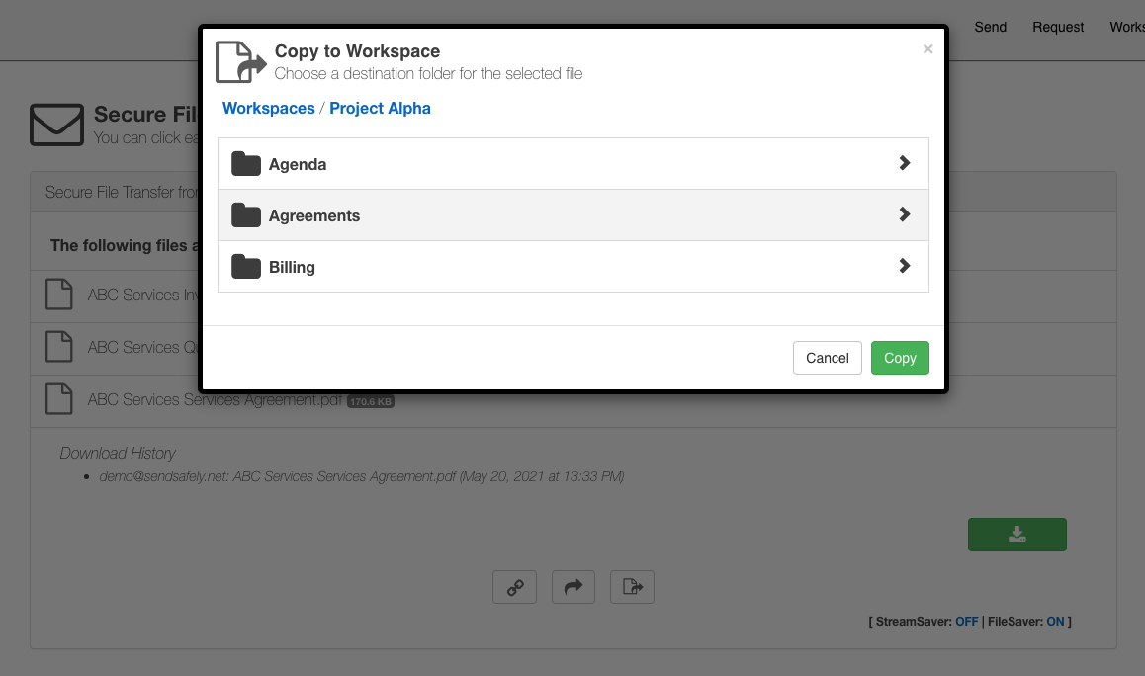Click the Secure File envelope icon
Screen dimensions: 1145x676
[x=56, y=124]
